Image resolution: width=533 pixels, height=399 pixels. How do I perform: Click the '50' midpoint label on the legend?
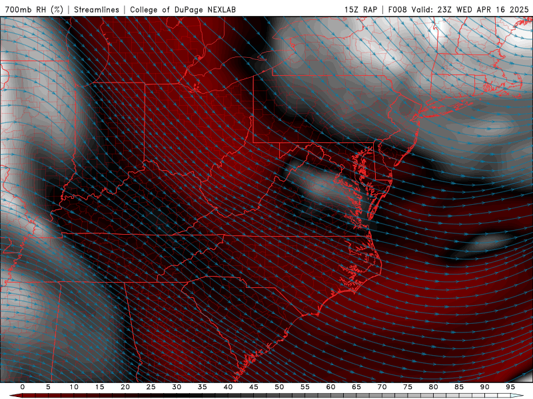tap(279, 387)
